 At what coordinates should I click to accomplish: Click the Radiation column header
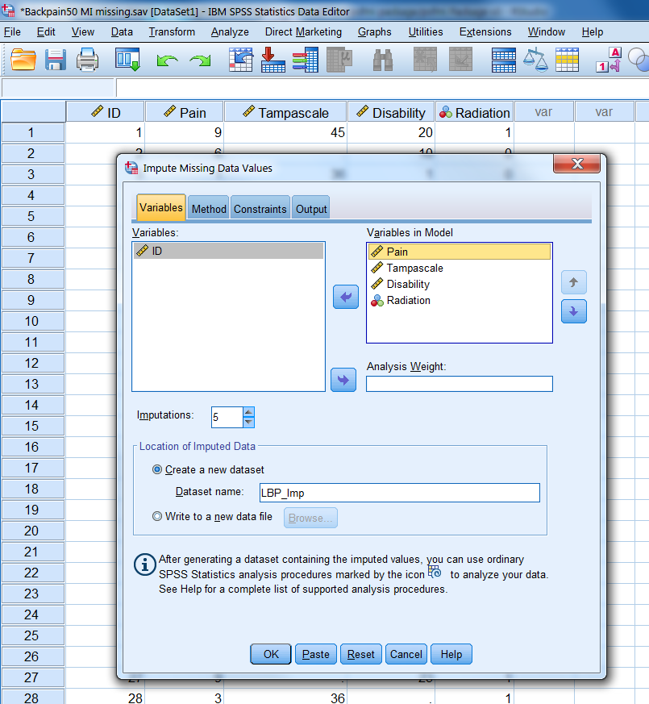[x=475, y=112]
